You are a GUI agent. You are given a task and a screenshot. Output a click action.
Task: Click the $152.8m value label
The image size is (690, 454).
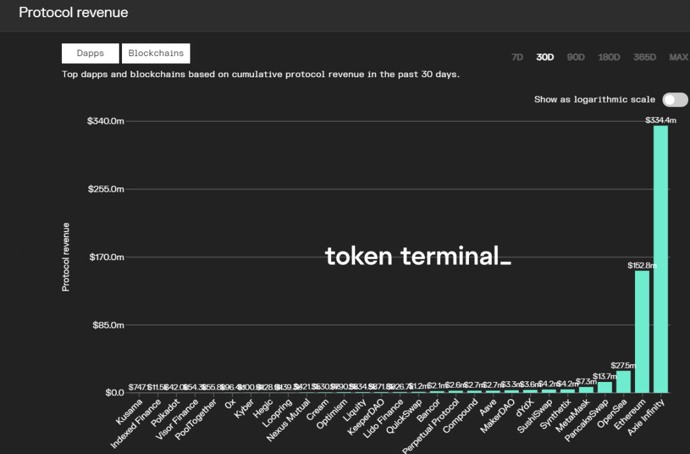click(642, 265)
